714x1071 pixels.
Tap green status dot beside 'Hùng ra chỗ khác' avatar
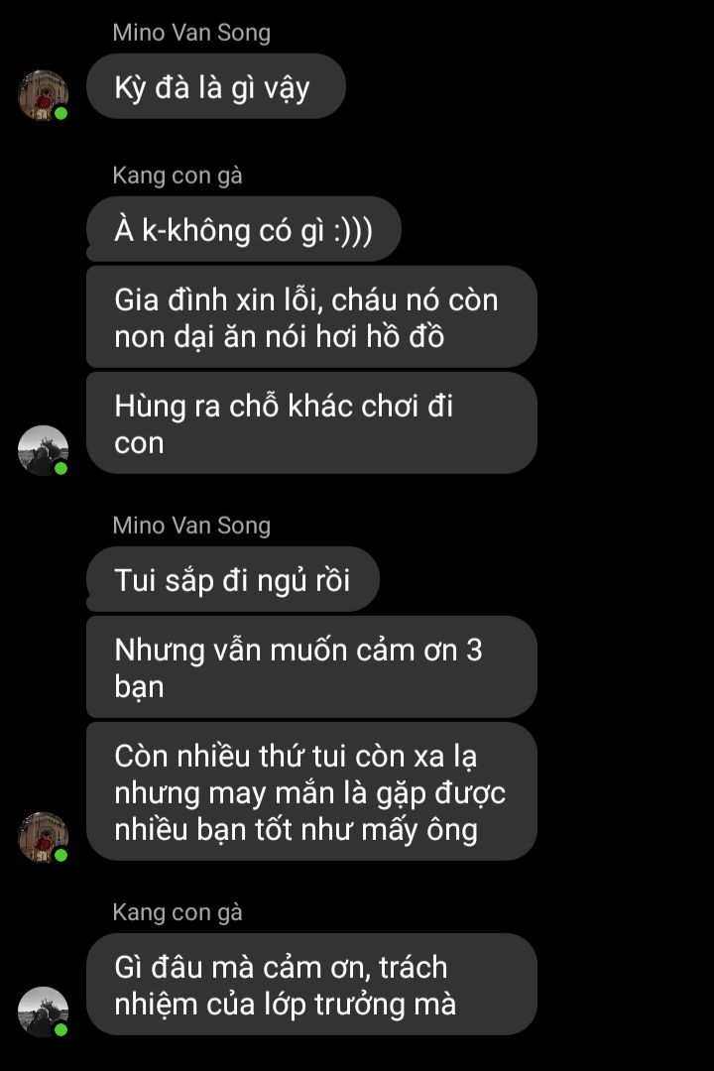(x=60, y=468)
